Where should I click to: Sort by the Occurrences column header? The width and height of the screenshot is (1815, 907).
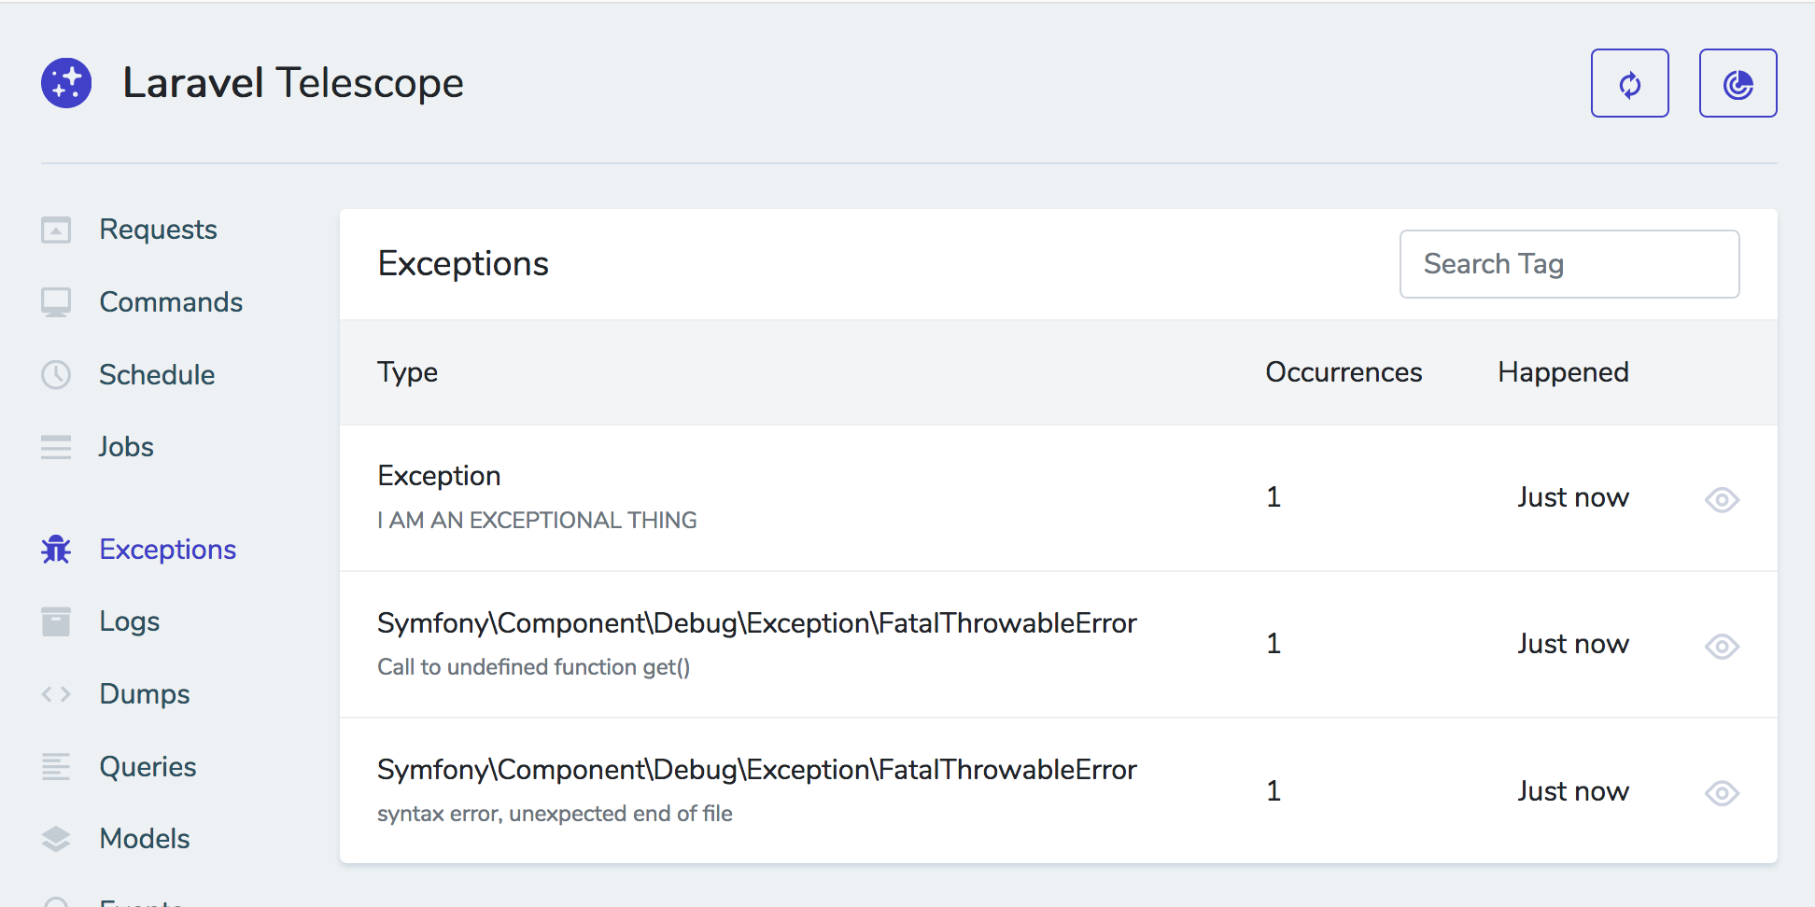[x=1343, y=372]
